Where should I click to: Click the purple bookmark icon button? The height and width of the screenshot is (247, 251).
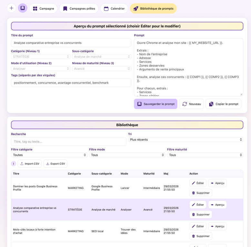(23, 8)
